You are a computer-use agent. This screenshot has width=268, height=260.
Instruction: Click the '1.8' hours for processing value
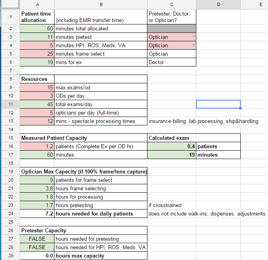click(37, 197)
